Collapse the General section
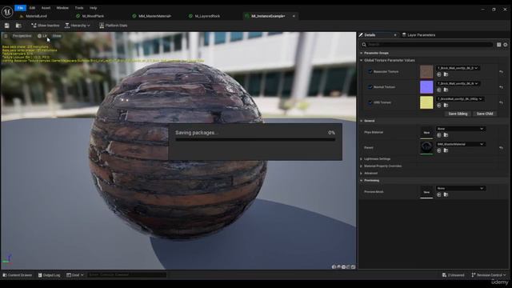The image size is (512, 288). 362,121
